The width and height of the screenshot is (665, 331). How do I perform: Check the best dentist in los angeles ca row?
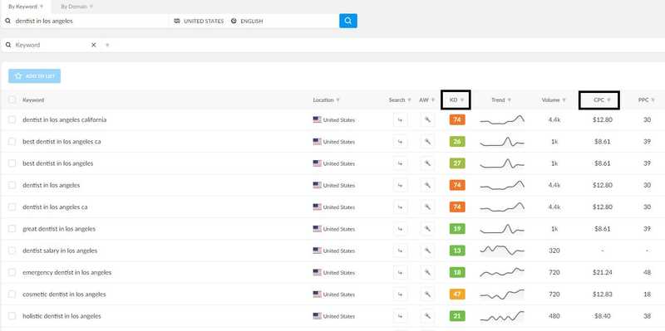[x=12, y=141]
